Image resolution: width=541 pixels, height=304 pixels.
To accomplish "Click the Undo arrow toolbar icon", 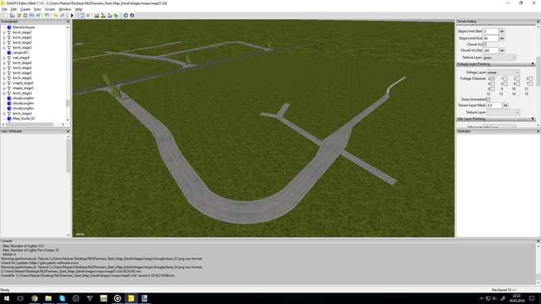I will [x=55, y=16].
